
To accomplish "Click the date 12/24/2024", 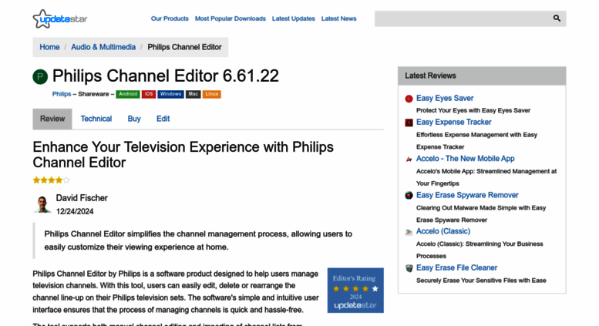I will (x=75, y=211).
